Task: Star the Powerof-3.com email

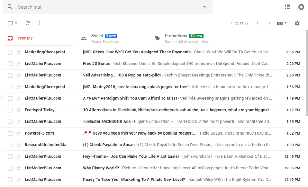Action: pyautogui.click(x=19, y=133)
